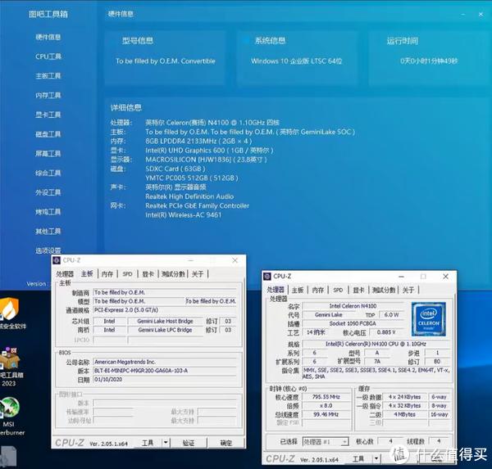The image size is (492, 469).
Task: Click the SPD tab in left CPU-Z window
Action: pos(127,274)
